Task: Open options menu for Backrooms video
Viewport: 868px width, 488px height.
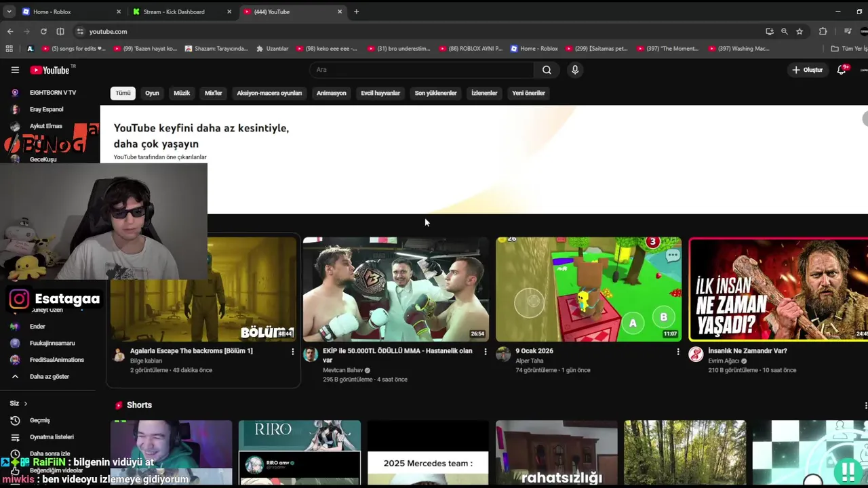Action: pos(292,352)
